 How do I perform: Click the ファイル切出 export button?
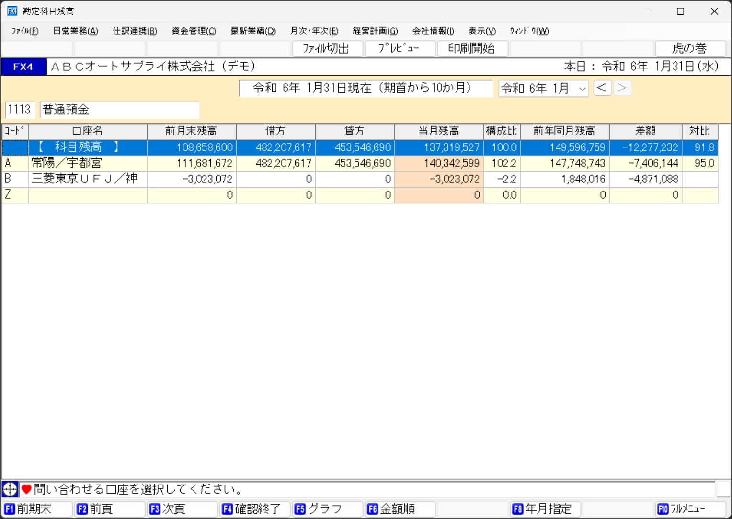[327, 48]
